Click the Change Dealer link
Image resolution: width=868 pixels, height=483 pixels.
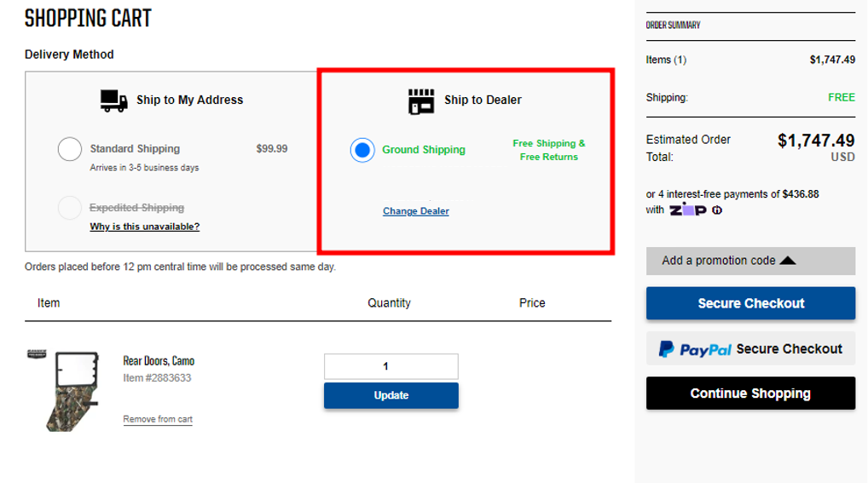(415, 211)
